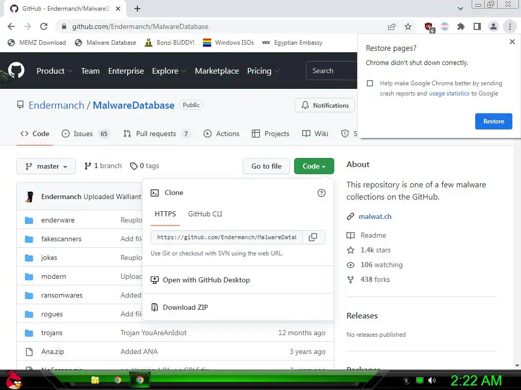Click the Go to file button
The height and width of the screenshot is (390, 521).
coord(266,166)
